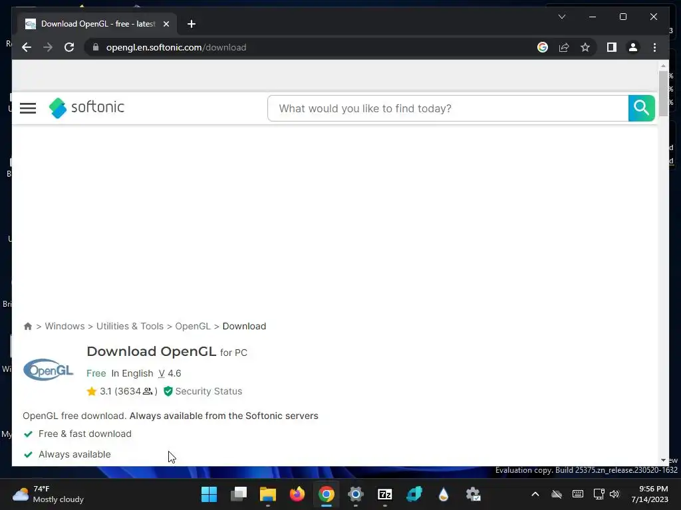Open the home icon in breadcrumb
681x510 pixels.
tap(28, 326)
